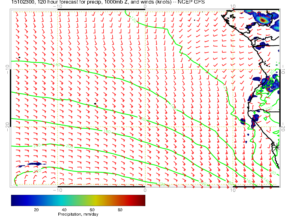The image size is (288, 223).
Task: Click the "40" tick label under the colorbar
Action: click(x=64, y=210)
